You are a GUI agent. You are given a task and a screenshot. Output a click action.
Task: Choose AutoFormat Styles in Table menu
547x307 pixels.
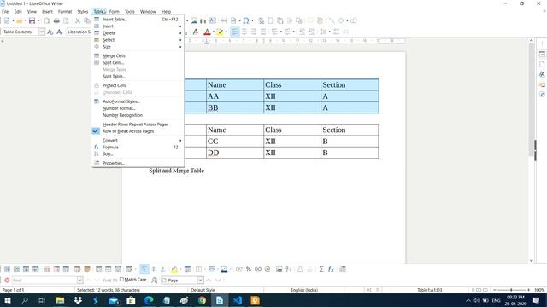pyautogui.click(x=138, y=101)
